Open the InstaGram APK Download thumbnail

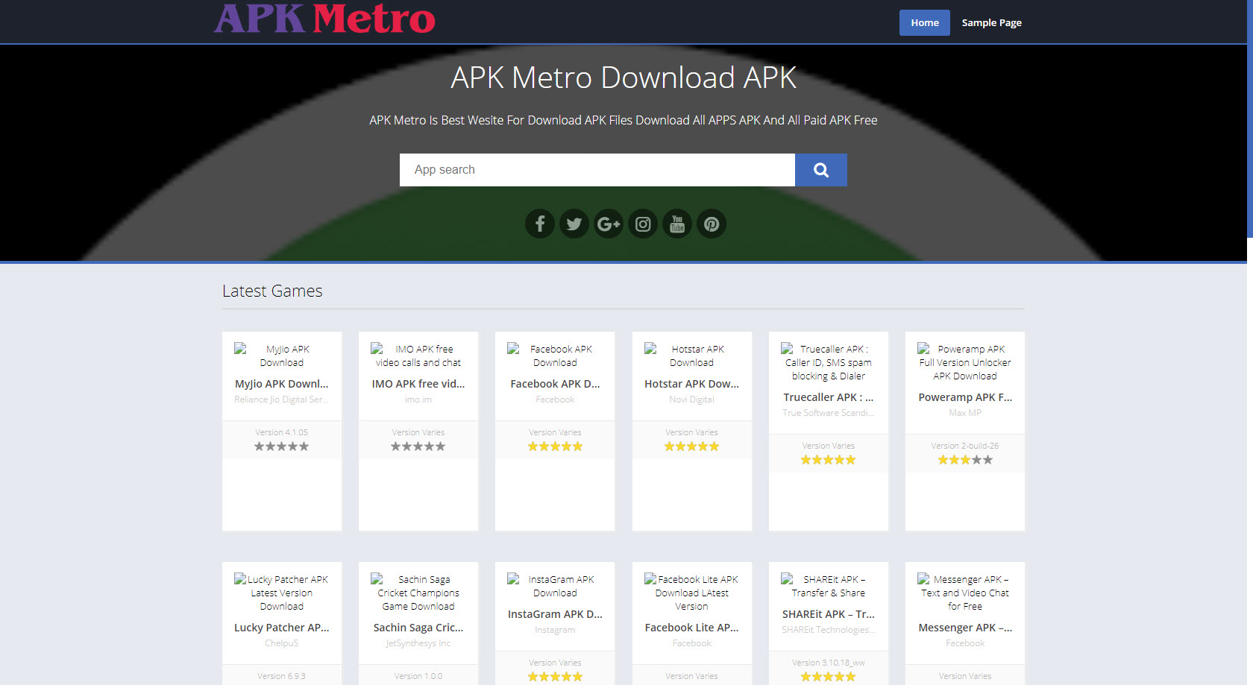pyautogui.click(x=554, y=585)
